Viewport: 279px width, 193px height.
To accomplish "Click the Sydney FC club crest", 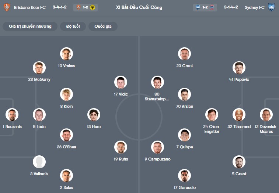I will (271, 7).
